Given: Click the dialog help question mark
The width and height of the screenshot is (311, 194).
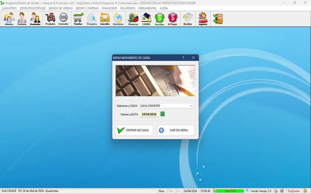Looking at the screenshot, I should click(183, 58).
